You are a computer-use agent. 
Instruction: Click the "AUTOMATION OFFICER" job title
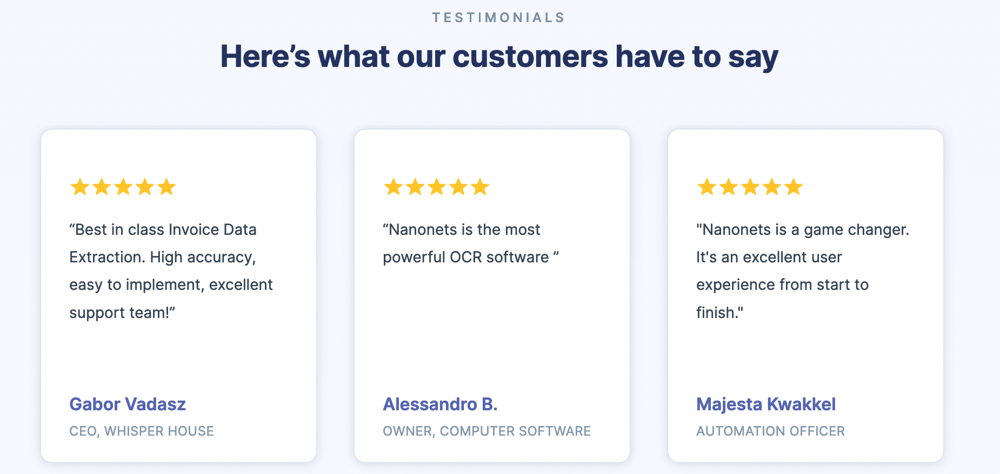770,431
